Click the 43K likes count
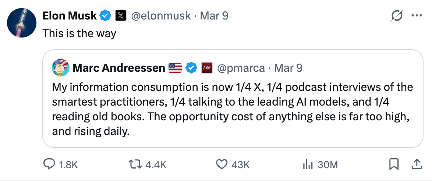This screenshot has height=181, width=432. pyautogui.click(x=240, y=164)
